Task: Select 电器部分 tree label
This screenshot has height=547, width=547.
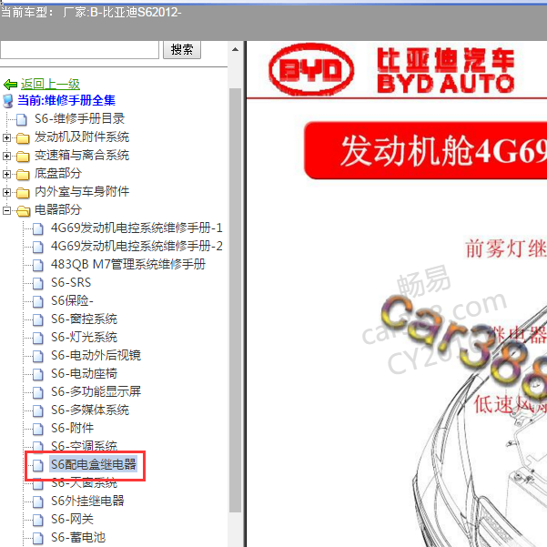Action: tap(58, 209)
